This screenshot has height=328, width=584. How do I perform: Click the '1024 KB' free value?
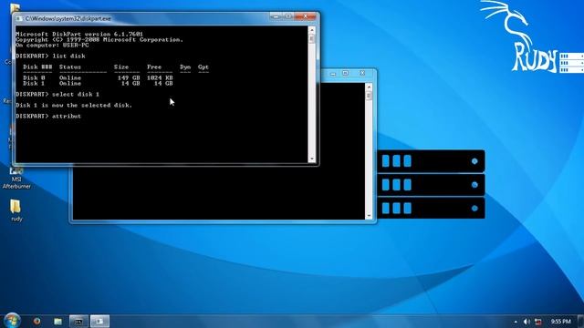(160, 77)
